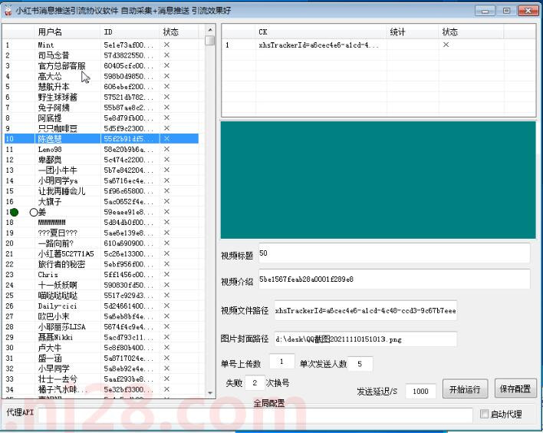Click the 视频文件路径 input field
The image size is (543, 433).
[365, 310]
